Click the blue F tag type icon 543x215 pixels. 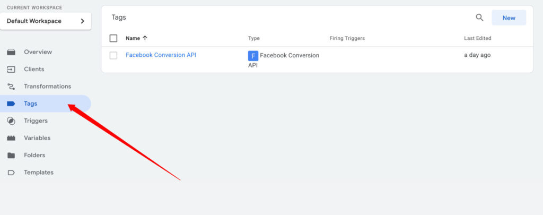coord(253,56)
